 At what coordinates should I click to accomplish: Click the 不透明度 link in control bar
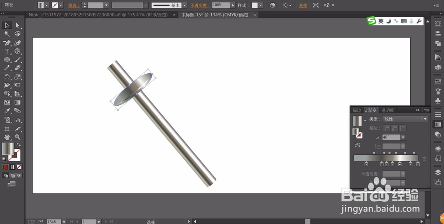(200, 5)
